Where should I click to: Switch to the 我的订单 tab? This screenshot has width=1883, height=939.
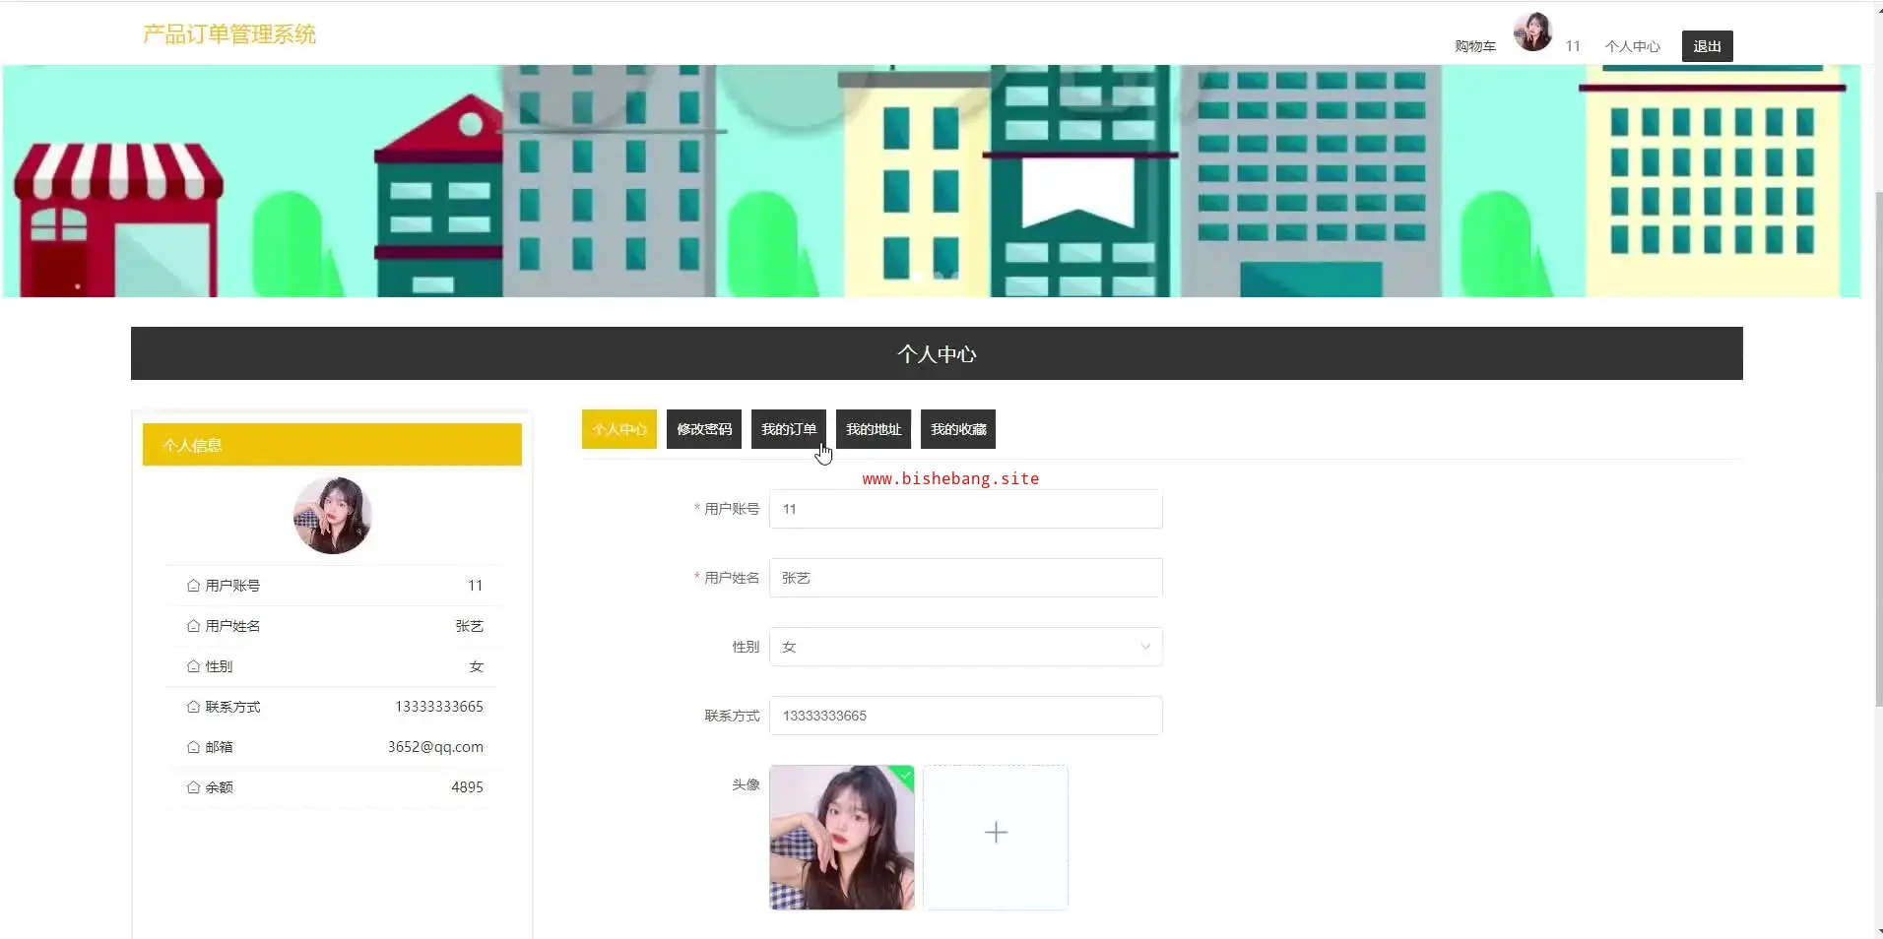click(788, 429)
